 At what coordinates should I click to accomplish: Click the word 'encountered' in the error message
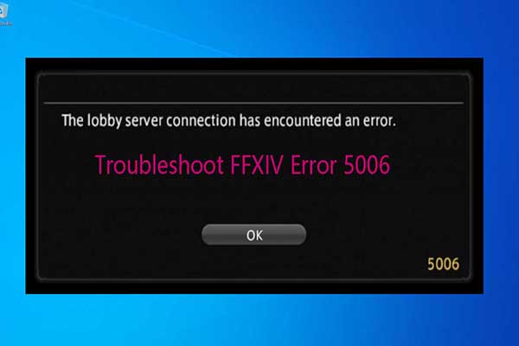click(302, 120)
